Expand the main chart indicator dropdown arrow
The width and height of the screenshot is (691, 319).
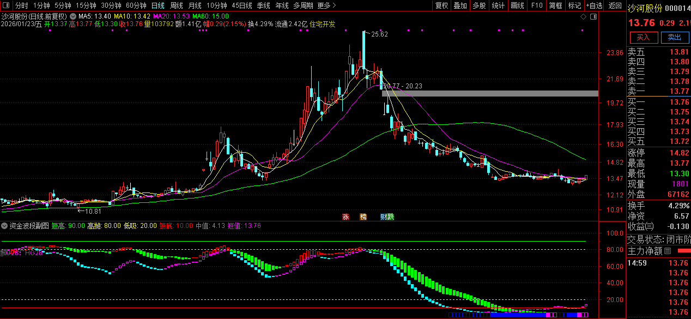pos(72,16)
